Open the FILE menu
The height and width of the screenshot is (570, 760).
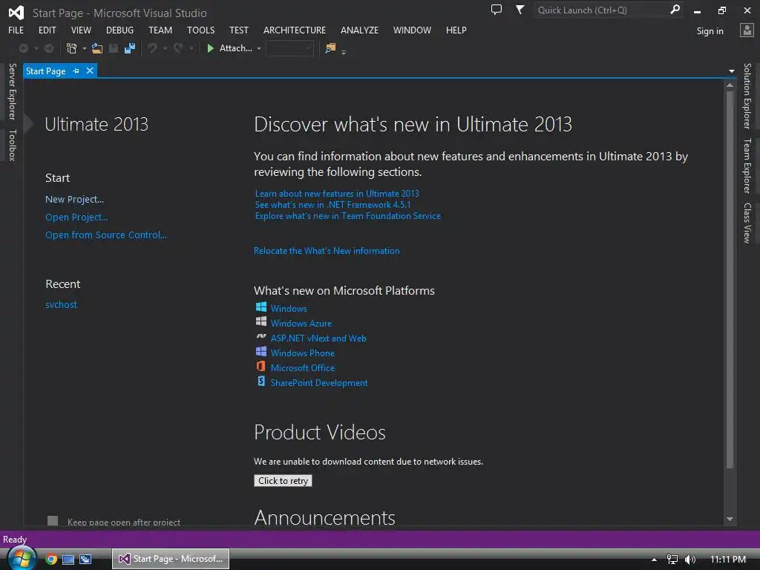coord(16,30)
